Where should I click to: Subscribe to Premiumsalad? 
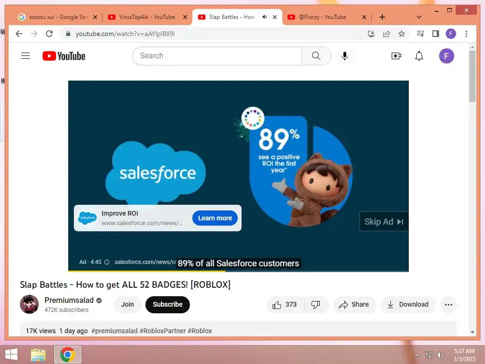[x=167, y=305]
